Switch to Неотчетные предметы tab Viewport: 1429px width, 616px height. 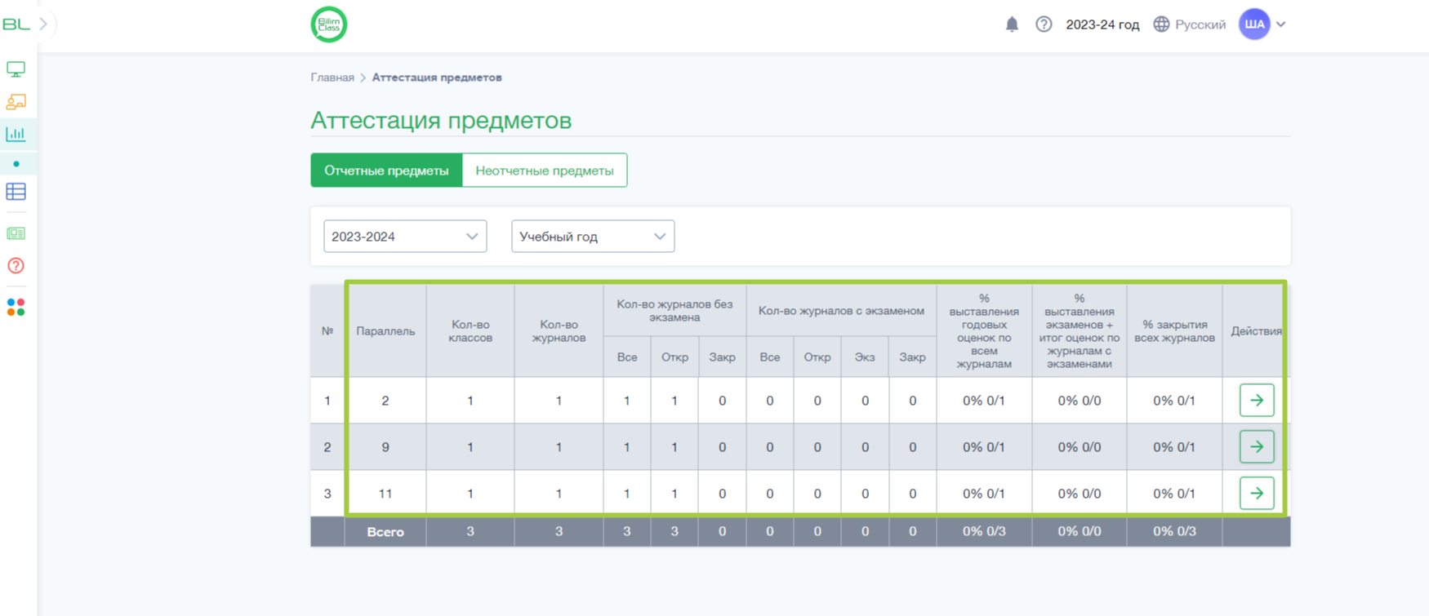click(545, 171)
